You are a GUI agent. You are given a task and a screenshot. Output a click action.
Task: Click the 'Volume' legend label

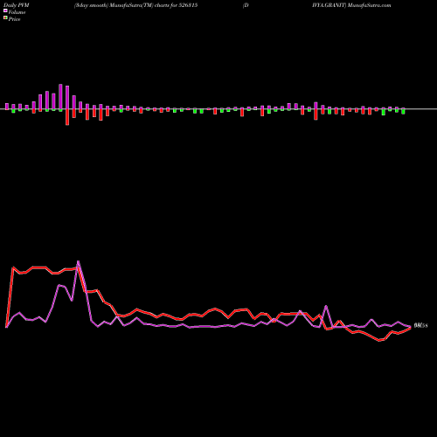click(x=17, y=12)
